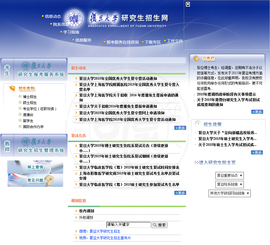The height and width of the screenshot is (245, 270).
Task: Open the 博士招生 category link
Action: pos(30,97)
